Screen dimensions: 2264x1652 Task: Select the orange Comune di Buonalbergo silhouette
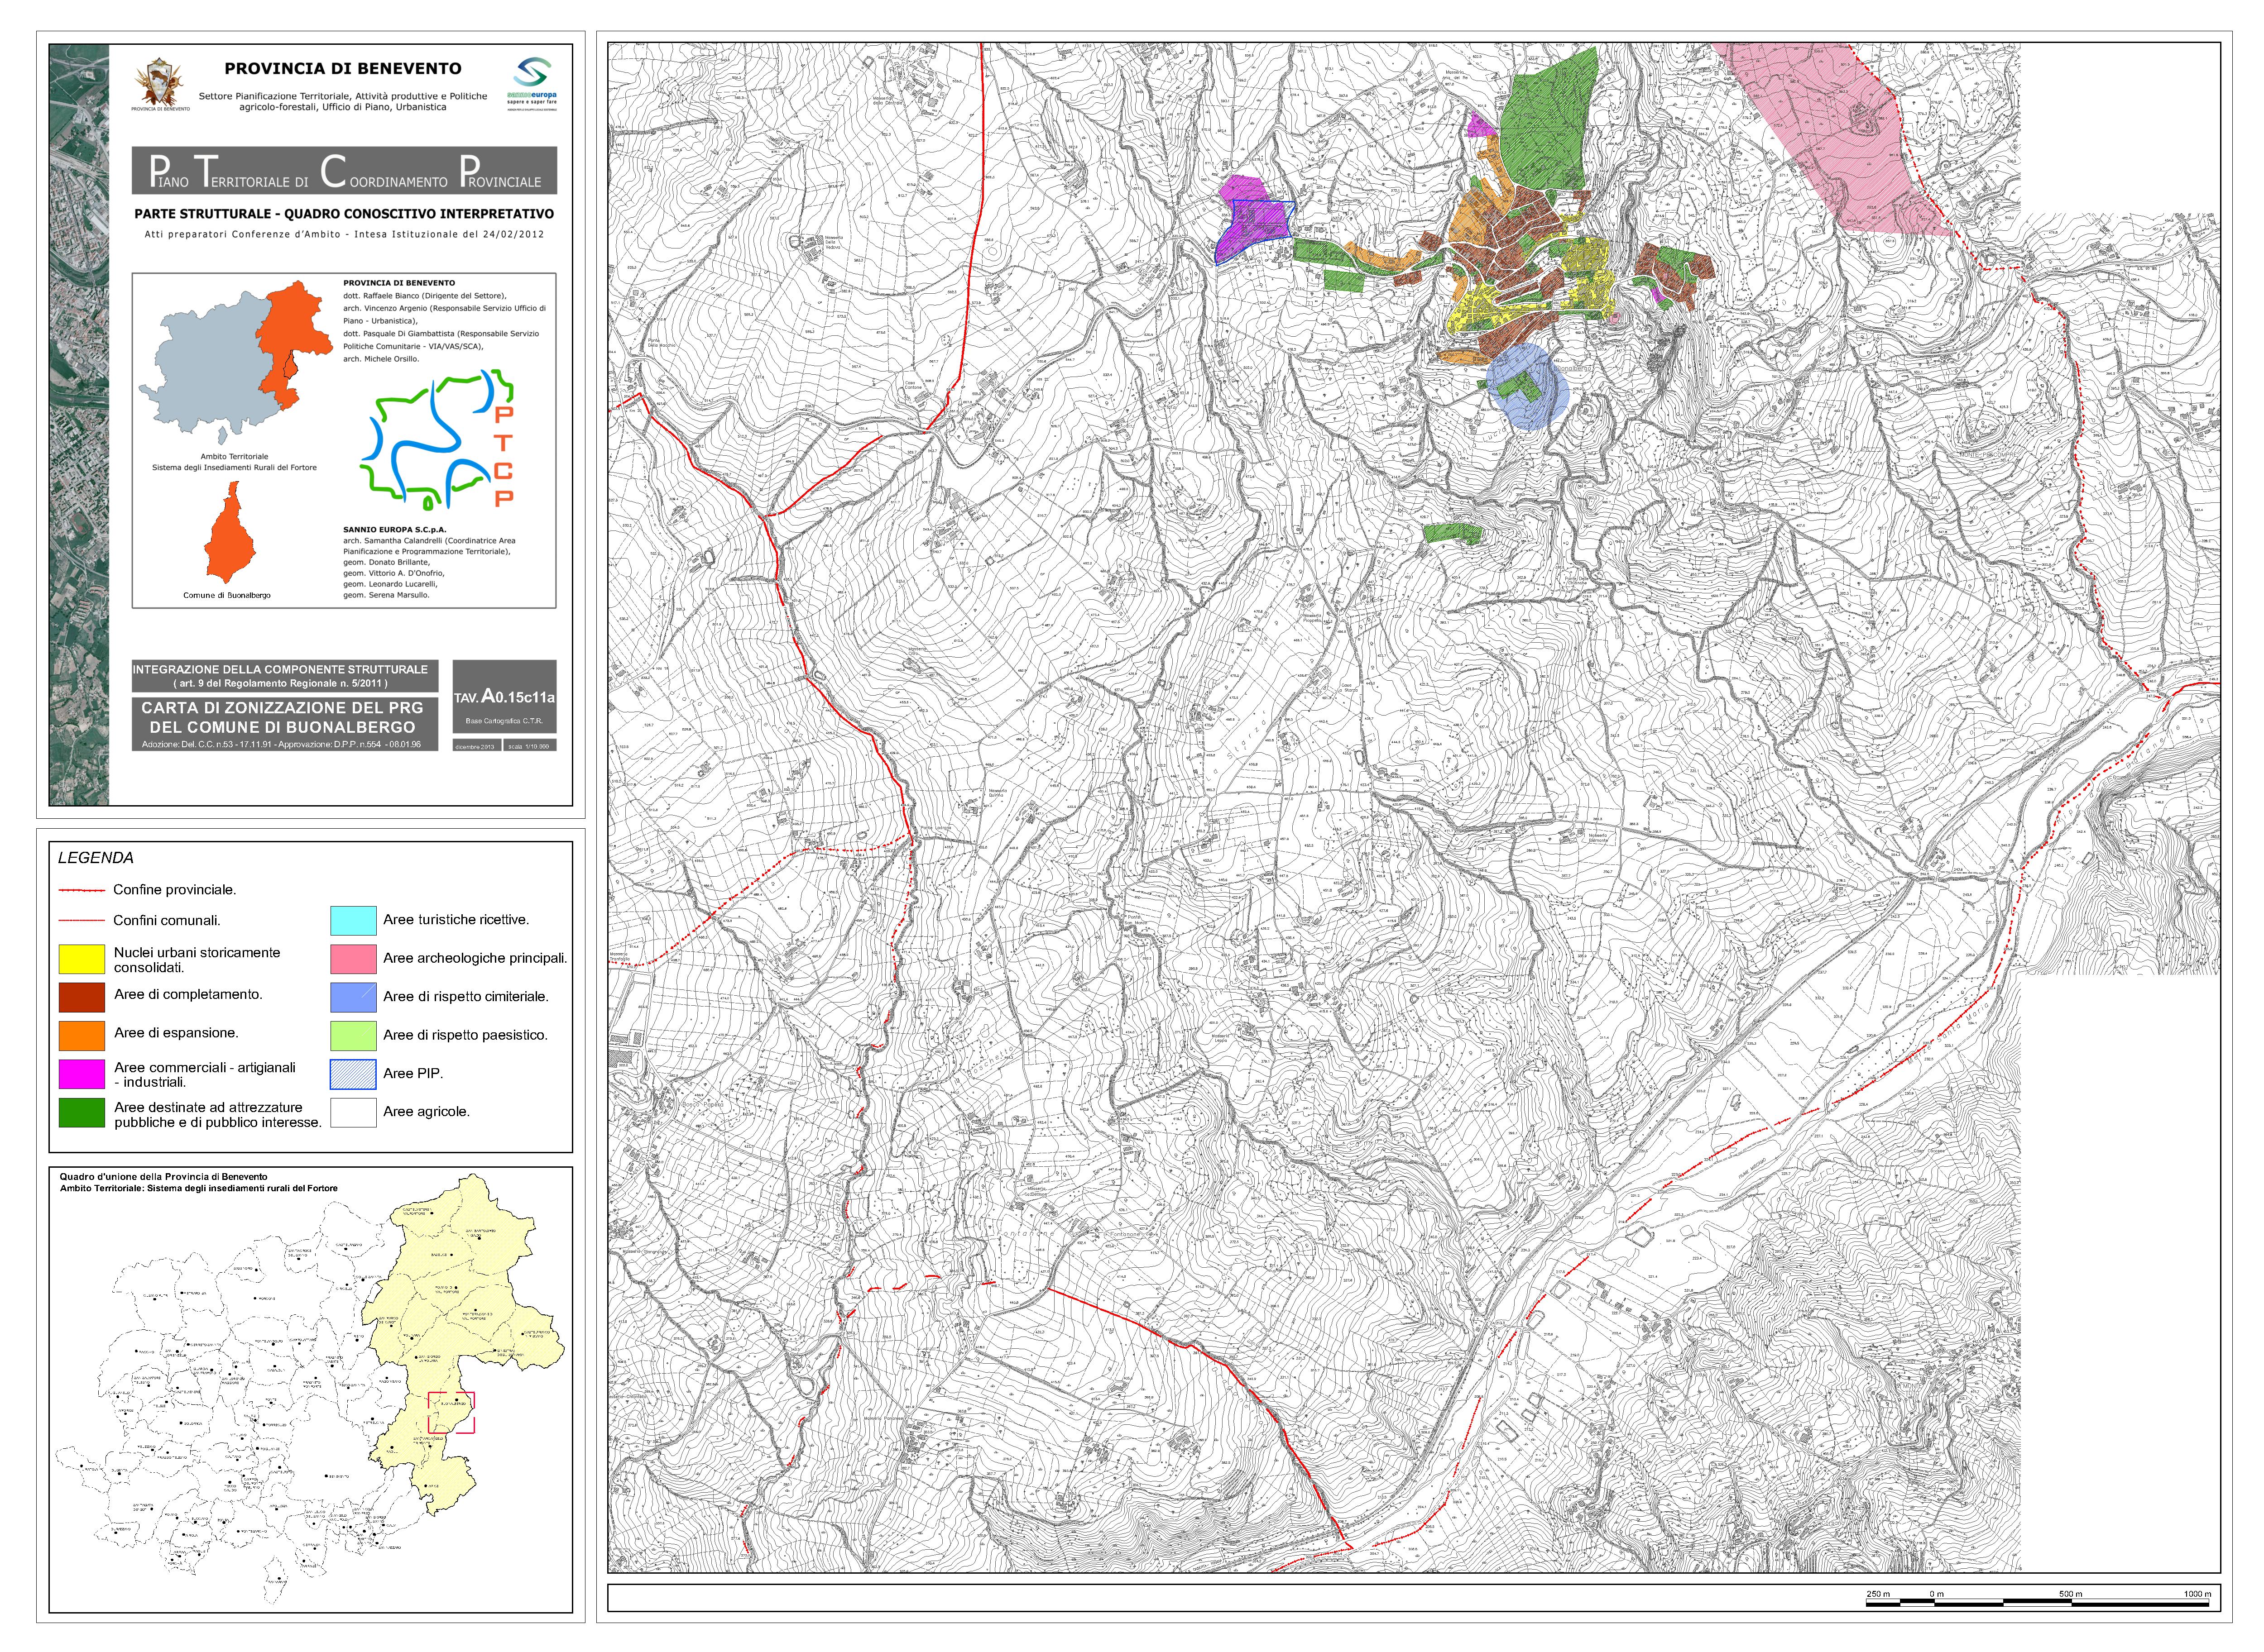231,532
